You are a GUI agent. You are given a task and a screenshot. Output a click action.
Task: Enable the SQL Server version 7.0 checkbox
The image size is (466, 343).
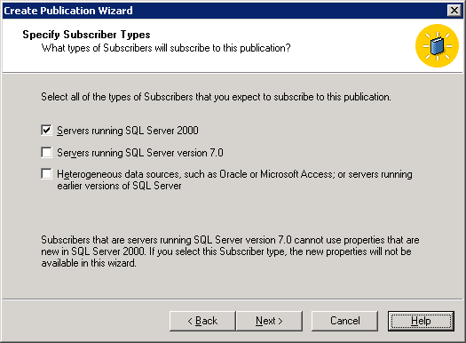tap(46, 152)
